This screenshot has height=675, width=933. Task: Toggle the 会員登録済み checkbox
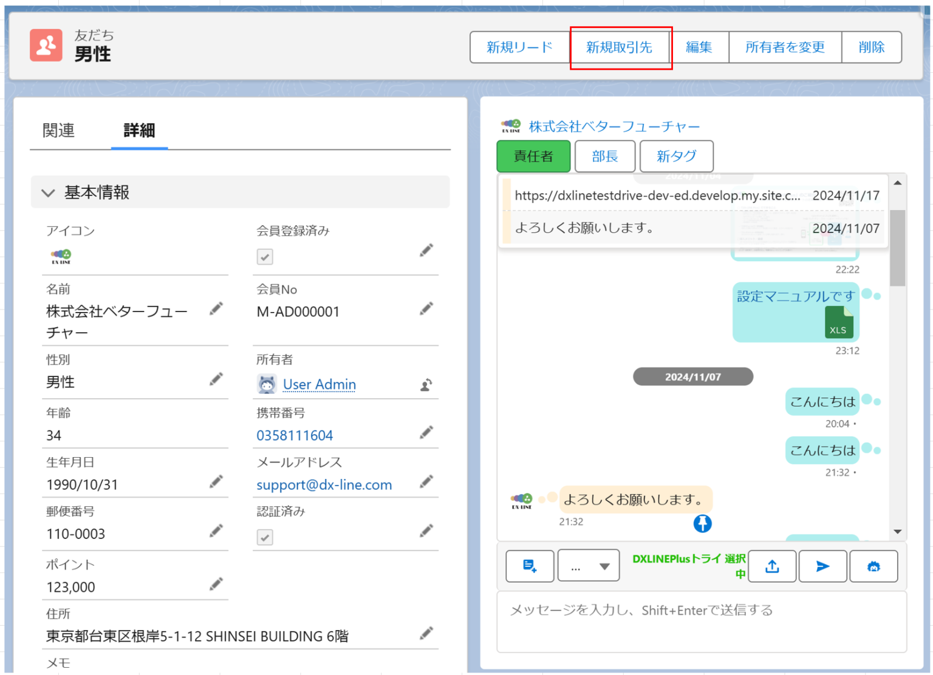coord(264,257)
